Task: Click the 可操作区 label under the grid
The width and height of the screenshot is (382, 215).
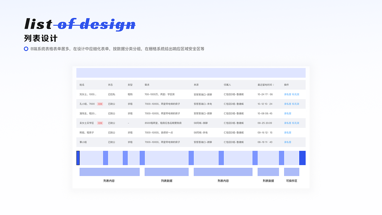Action: tap(292, 181)
